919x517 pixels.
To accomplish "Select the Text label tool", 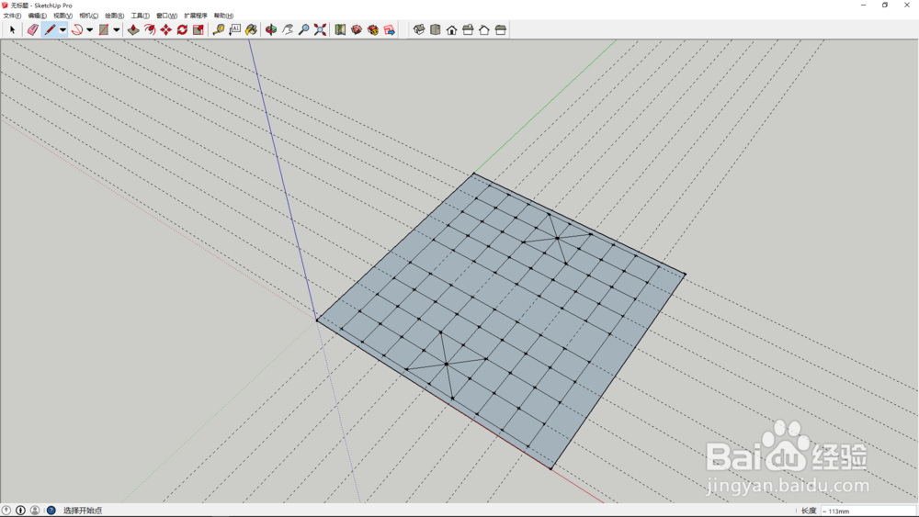I will [x=235, y=30].
